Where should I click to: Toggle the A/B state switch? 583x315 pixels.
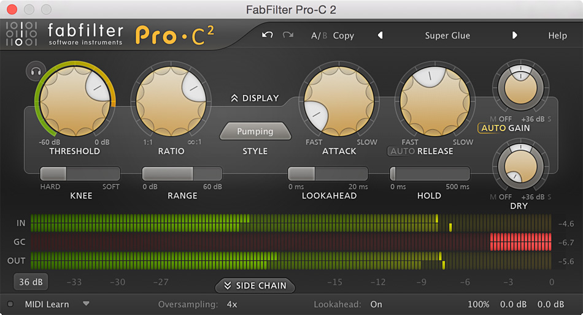point(319,36)
